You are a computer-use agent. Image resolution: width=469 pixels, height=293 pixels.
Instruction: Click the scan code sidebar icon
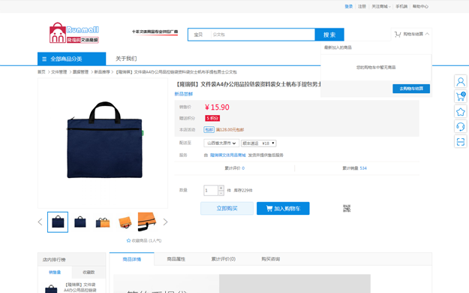tap(461, 141)
